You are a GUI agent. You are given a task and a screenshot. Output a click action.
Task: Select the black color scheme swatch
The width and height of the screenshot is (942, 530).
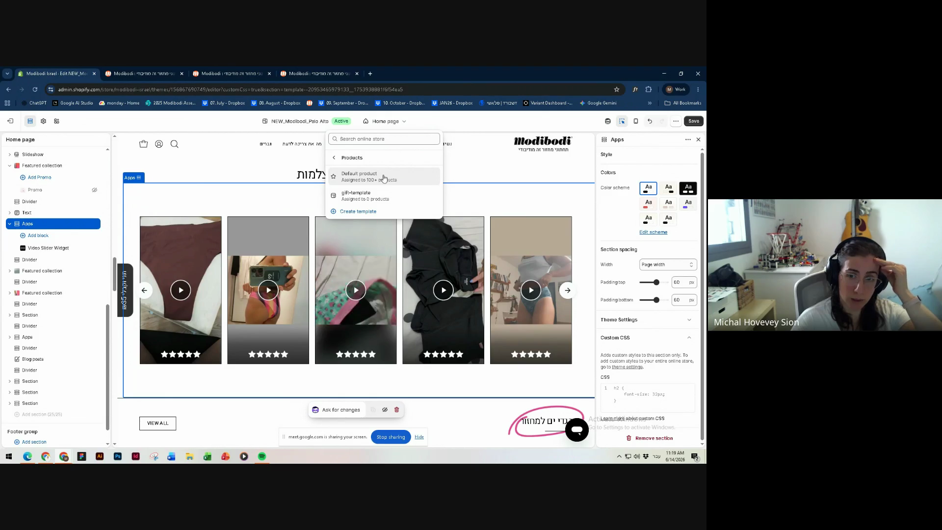point(688,188)
